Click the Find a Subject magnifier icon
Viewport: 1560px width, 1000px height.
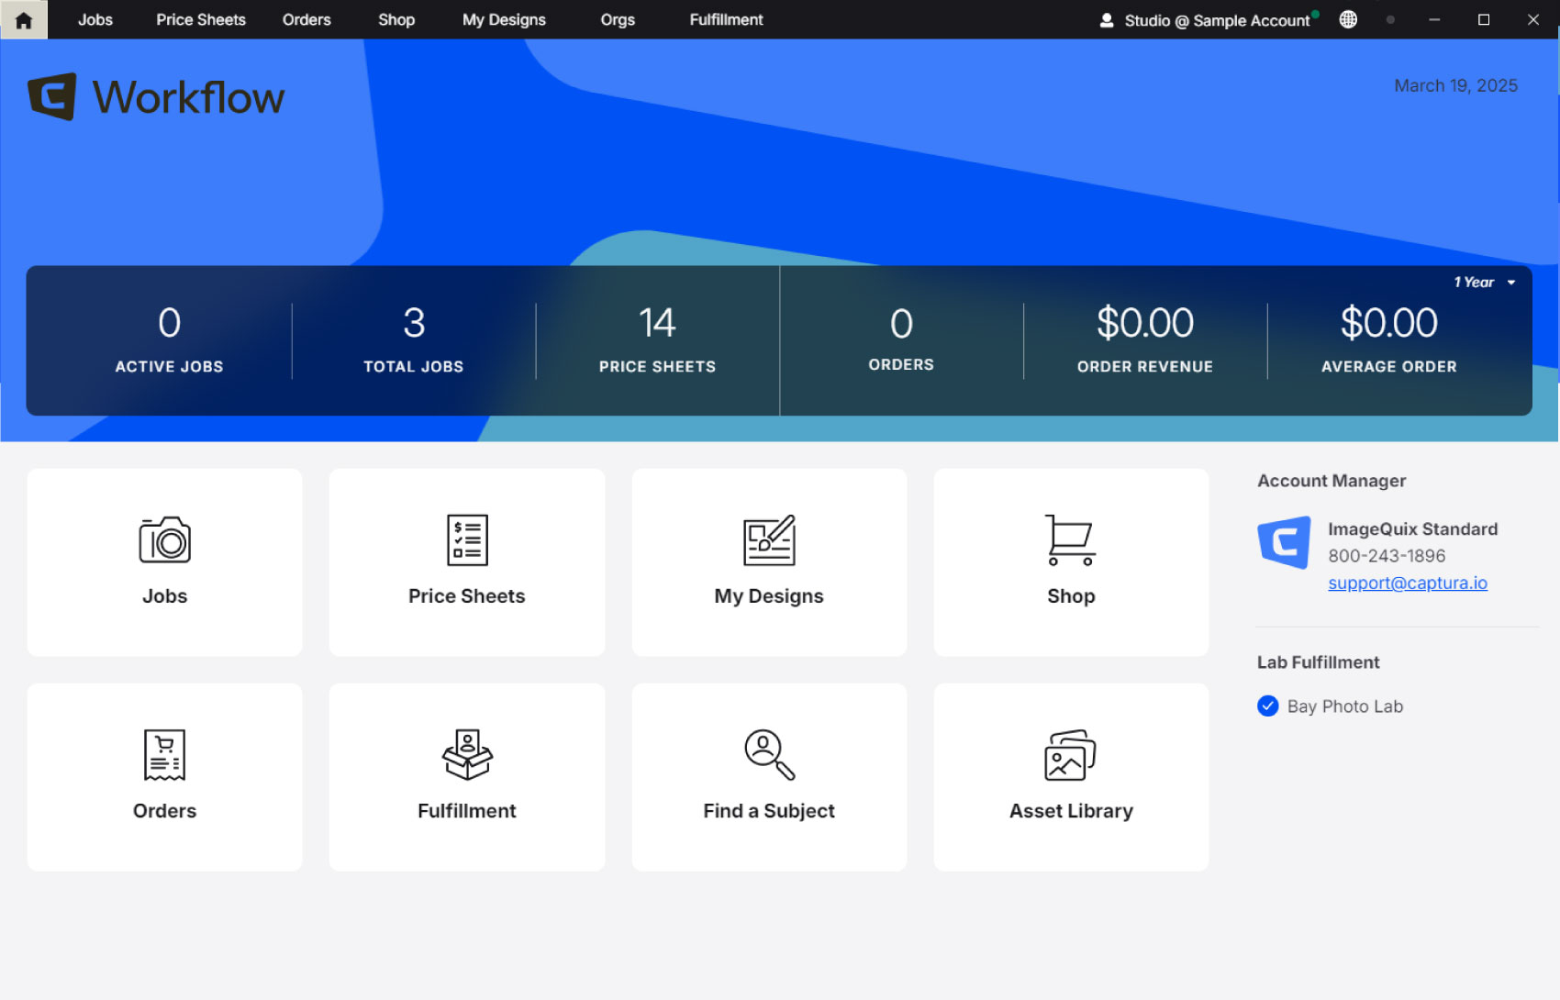(769, 755)
